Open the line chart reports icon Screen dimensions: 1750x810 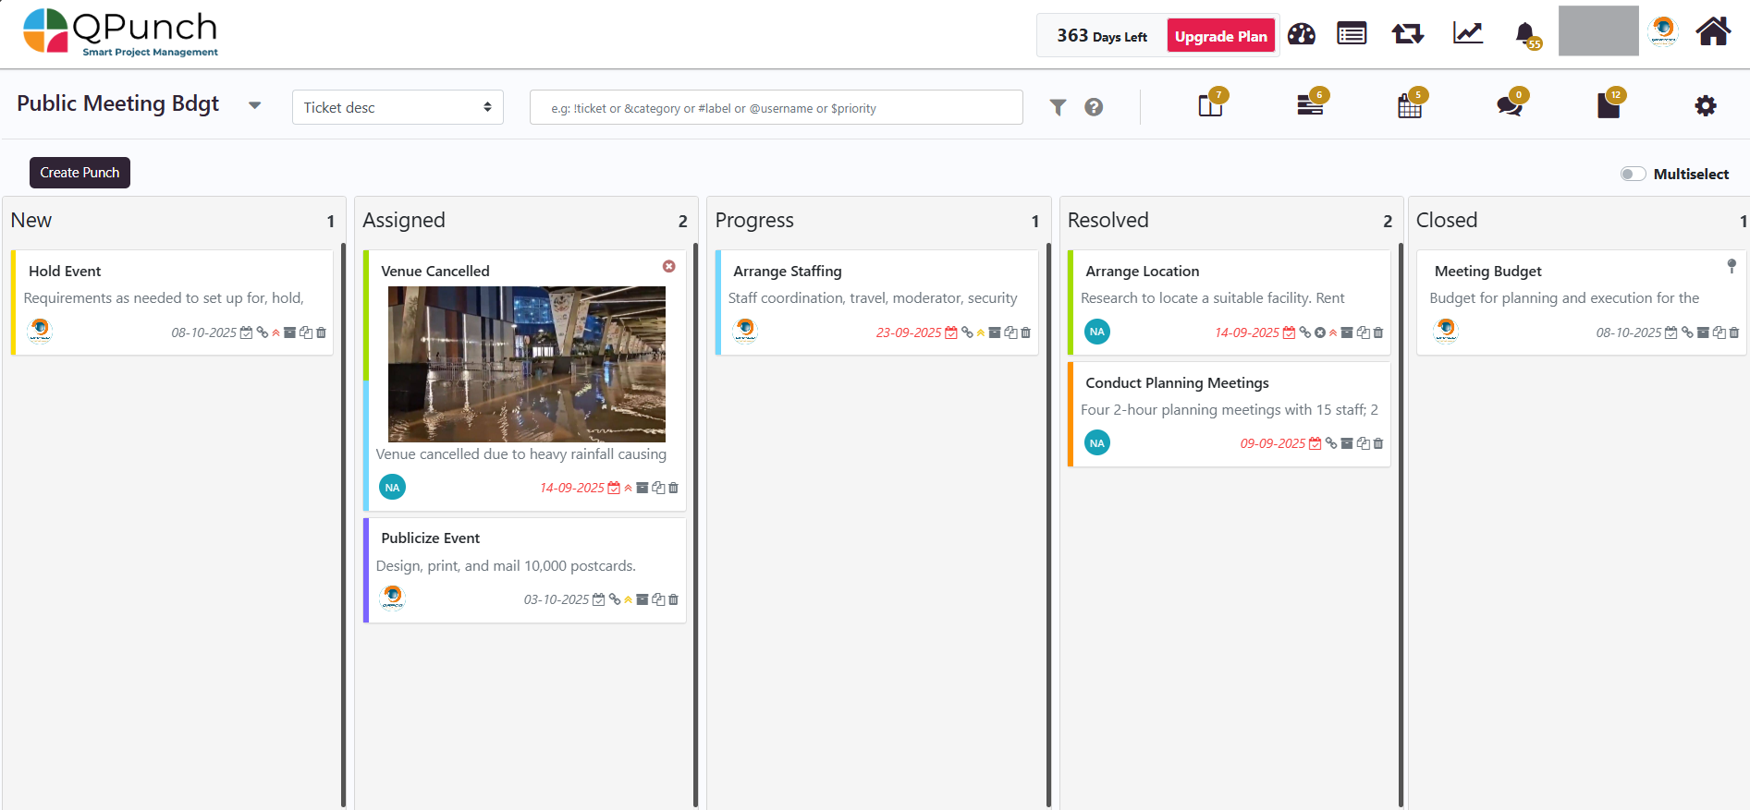[x=1467, y=34]
